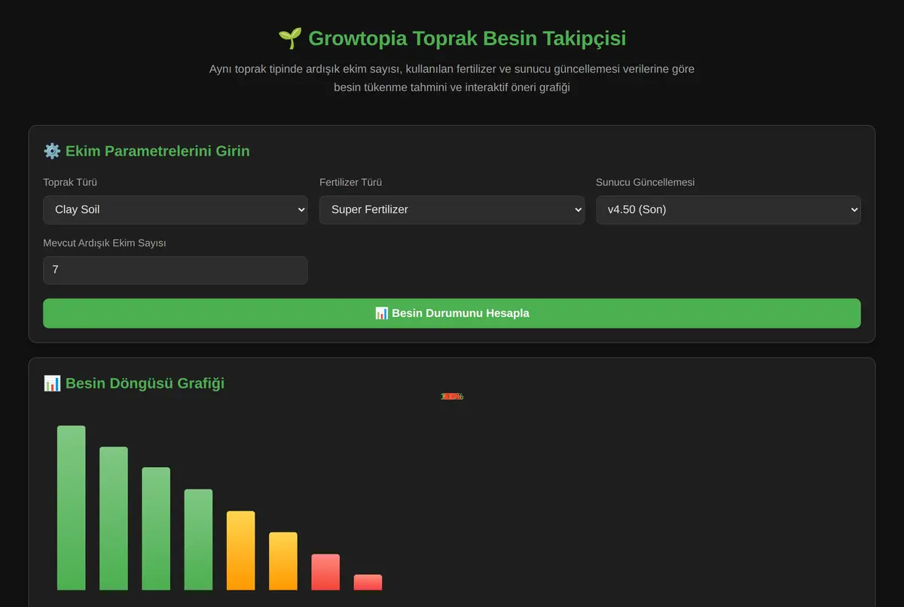
Task: Click the Ekim Parametrelerini Girin heading
Action: click(157, 151)
